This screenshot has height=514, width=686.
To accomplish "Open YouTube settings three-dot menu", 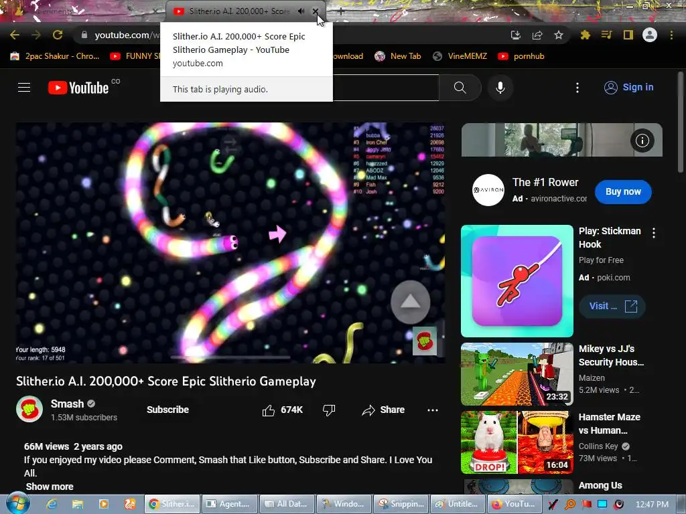I will [x=577, y=88].
